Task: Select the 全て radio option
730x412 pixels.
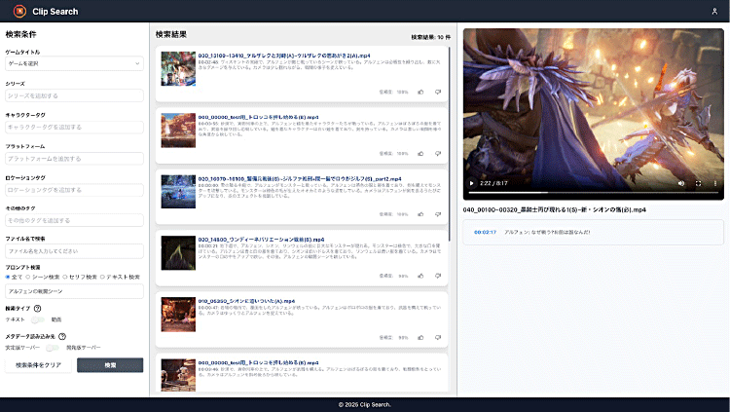Action: (x=8, y=277)
